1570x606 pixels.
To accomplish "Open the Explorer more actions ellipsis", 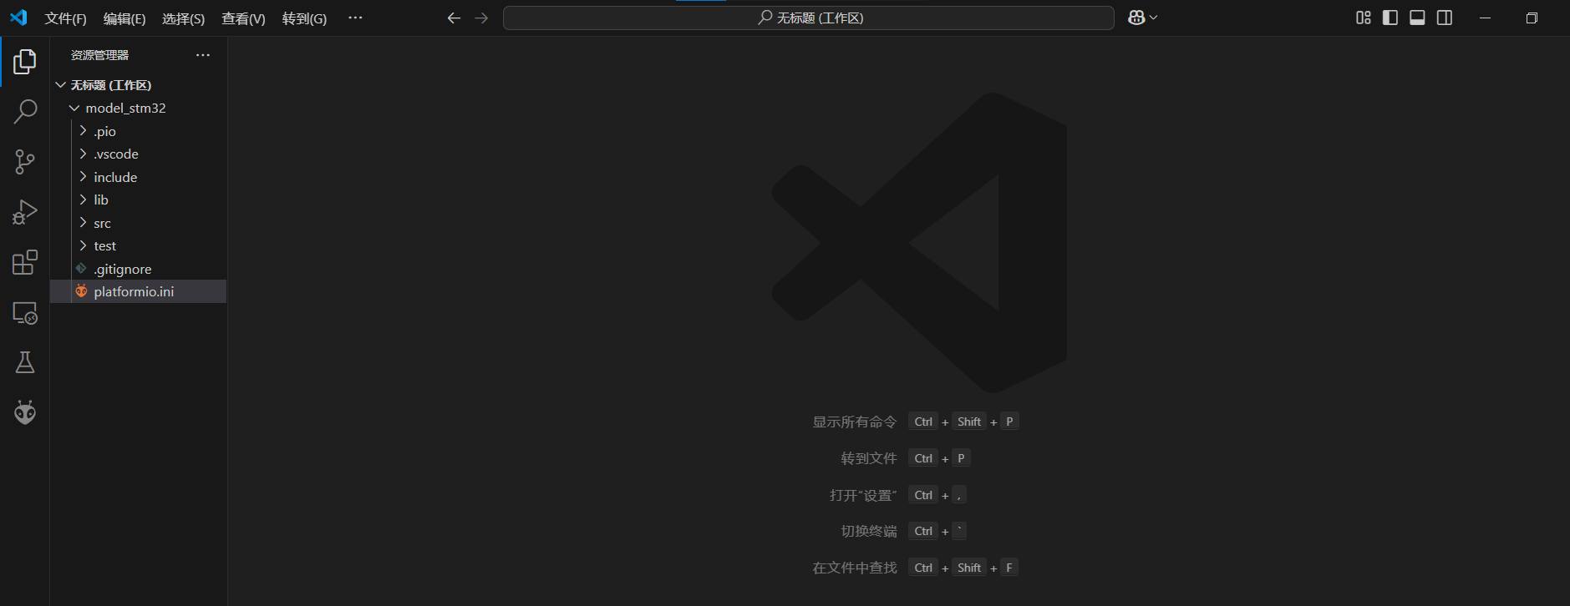I will [x=203, y=55].
